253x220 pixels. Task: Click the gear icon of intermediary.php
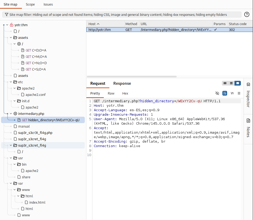coord(15,114)
